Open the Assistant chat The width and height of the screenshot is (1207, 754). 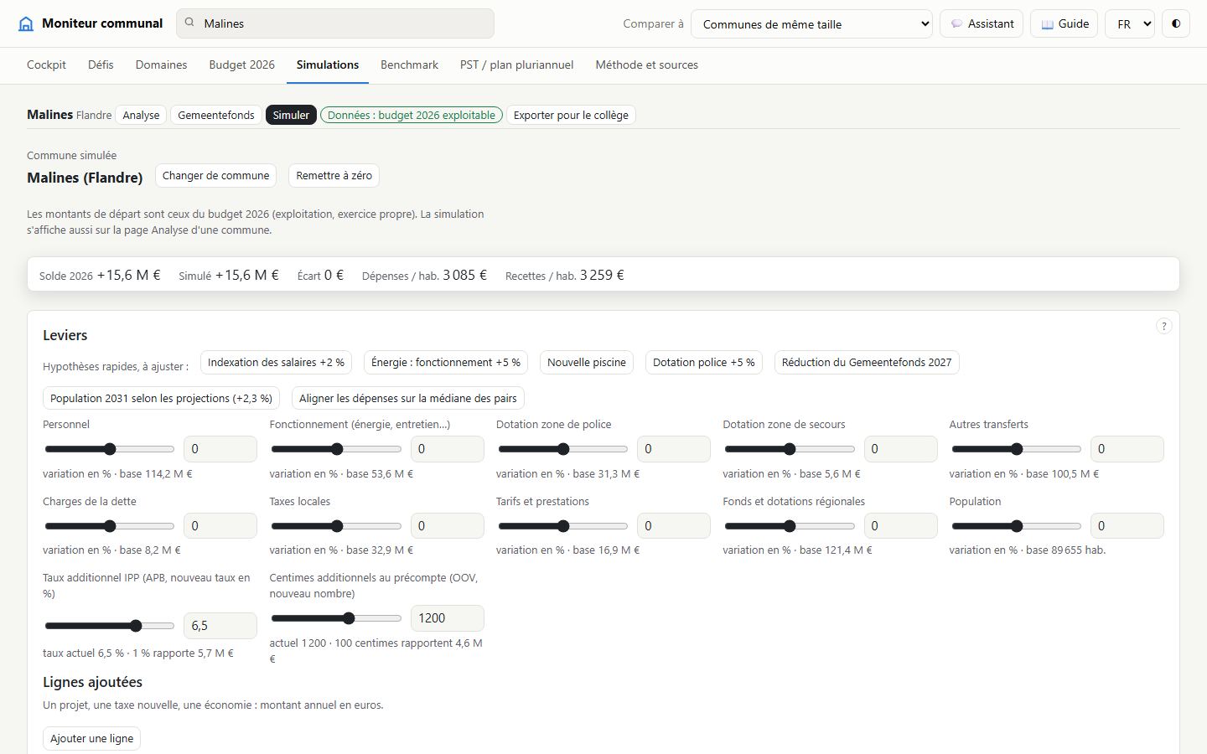pyautogui.click(x=982, y=23)
